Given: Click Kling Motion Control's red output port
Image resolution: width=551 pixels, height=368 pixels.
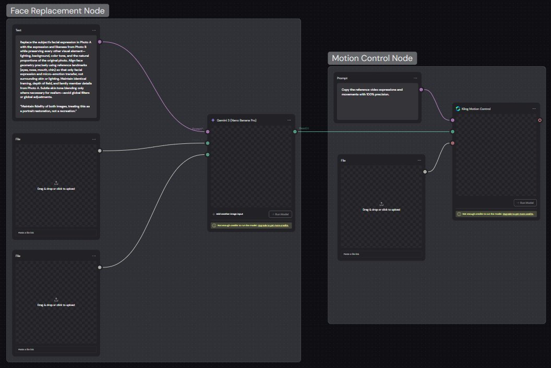Looking at the screenshot, I should [540, 120].
